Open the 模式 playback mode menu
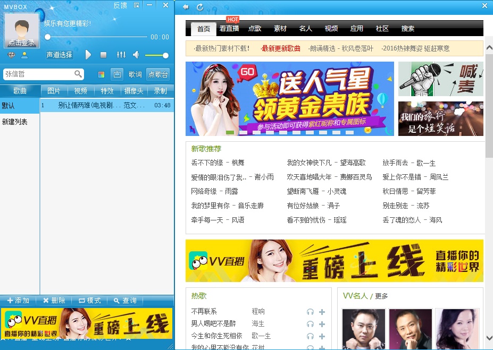 tap(89, 301)
